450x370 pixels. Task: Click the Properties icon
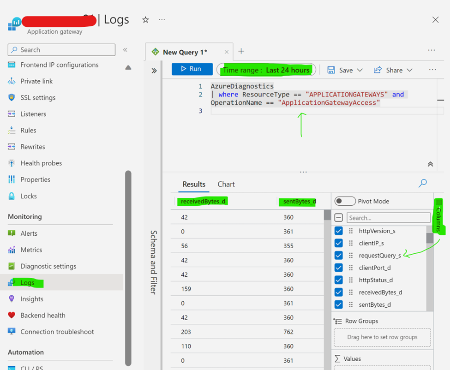[x=12, y=179]
